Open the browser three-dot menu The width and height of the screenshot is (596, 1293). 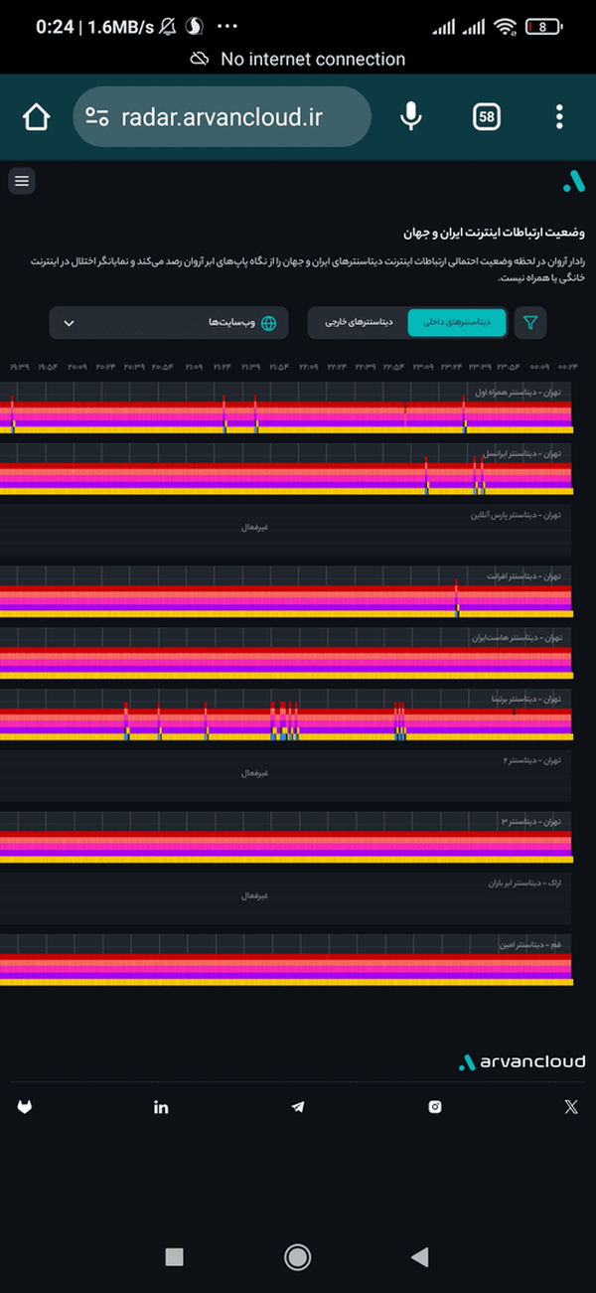tap(559, 117)
